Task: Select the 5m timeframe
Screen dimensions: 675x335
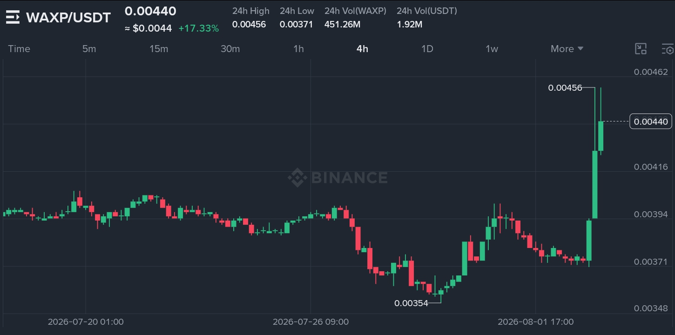Action: (89, 49)
